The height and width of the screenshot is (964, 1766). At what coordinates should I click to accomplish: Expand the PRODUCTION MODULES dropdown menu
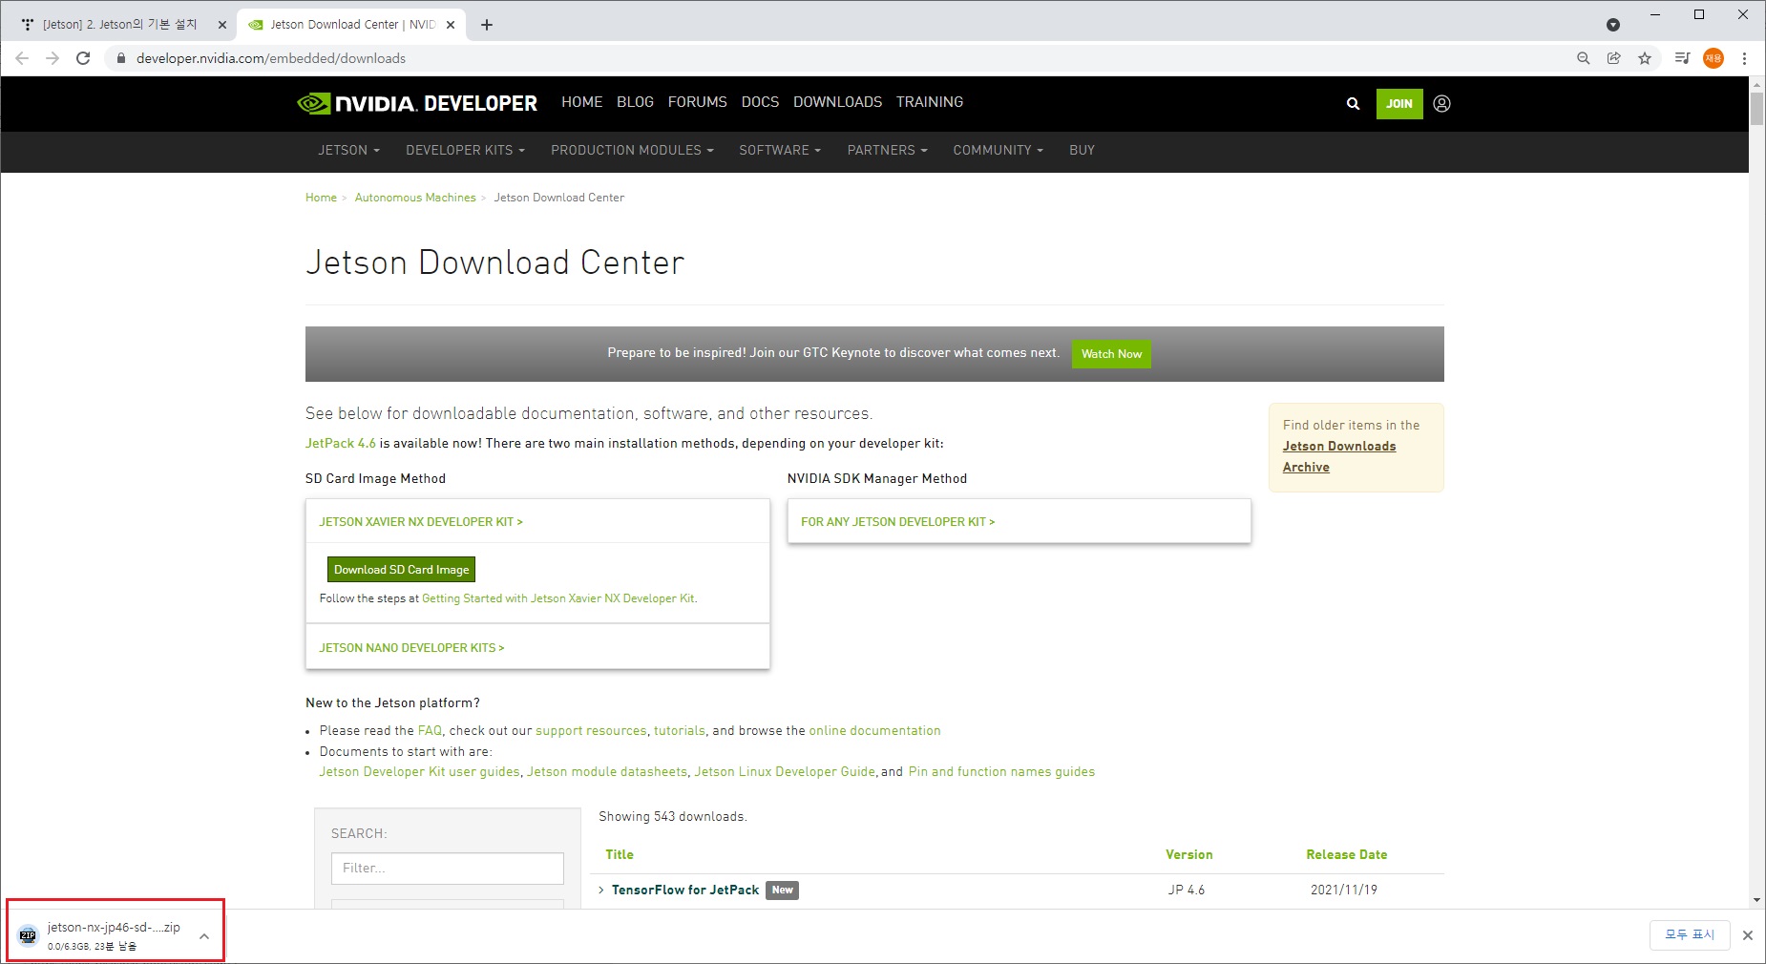(632, 151)
